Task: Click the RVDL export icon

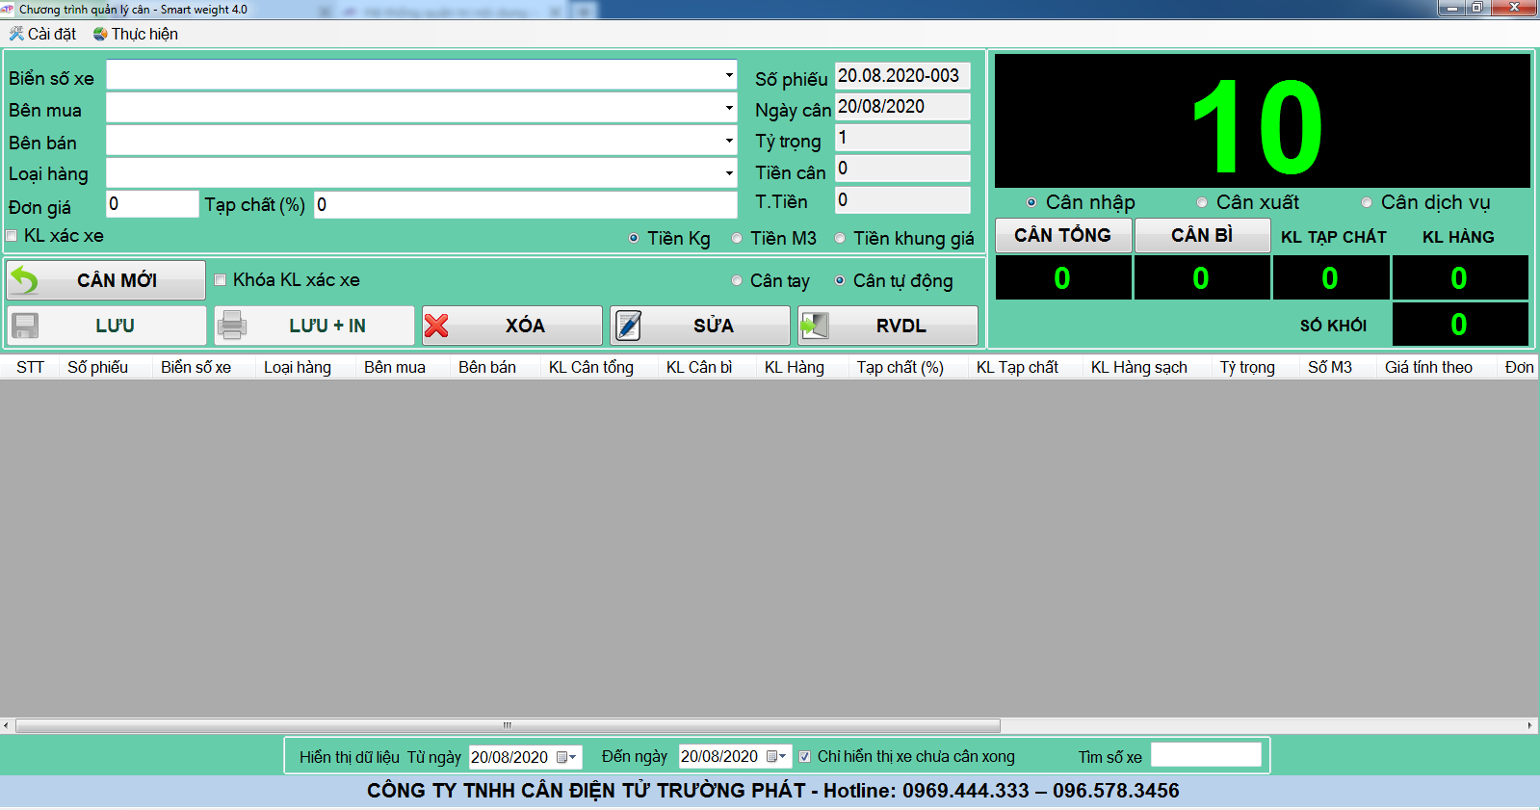Action: (815, 326)
